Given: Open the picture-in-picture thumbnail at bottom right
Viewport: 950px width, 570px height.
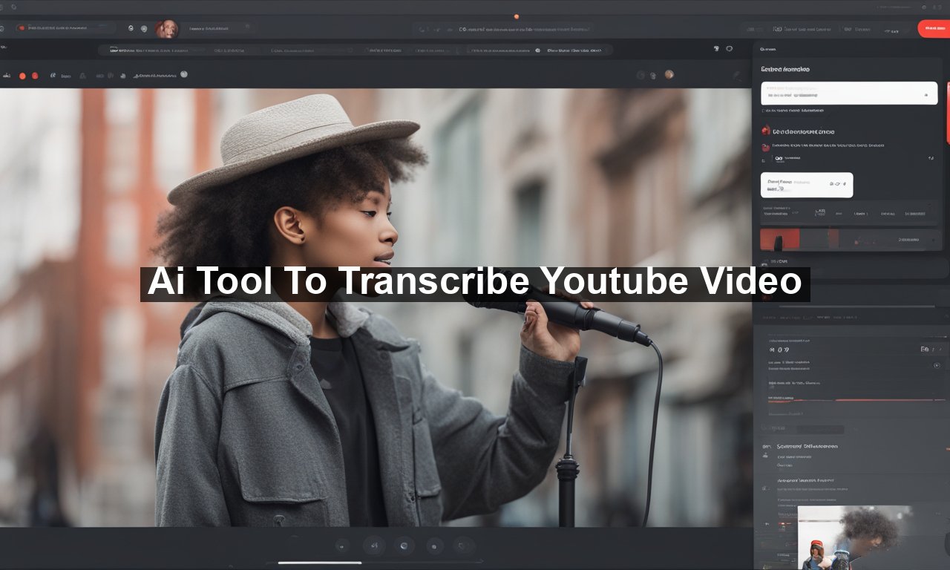Looking at the screenshot, I should pyautogui.click(x=855, y=537).
